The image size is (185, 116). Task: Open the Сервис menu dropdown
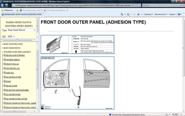pyautogui.click(x=173, y=14)
